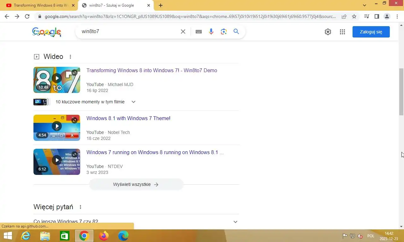
Task: Open the Google apps grid
Action: coord(342,32)
